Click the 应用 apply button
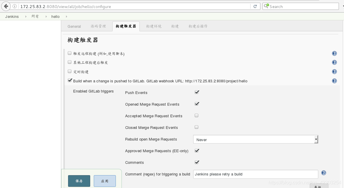 pos(105,181)
